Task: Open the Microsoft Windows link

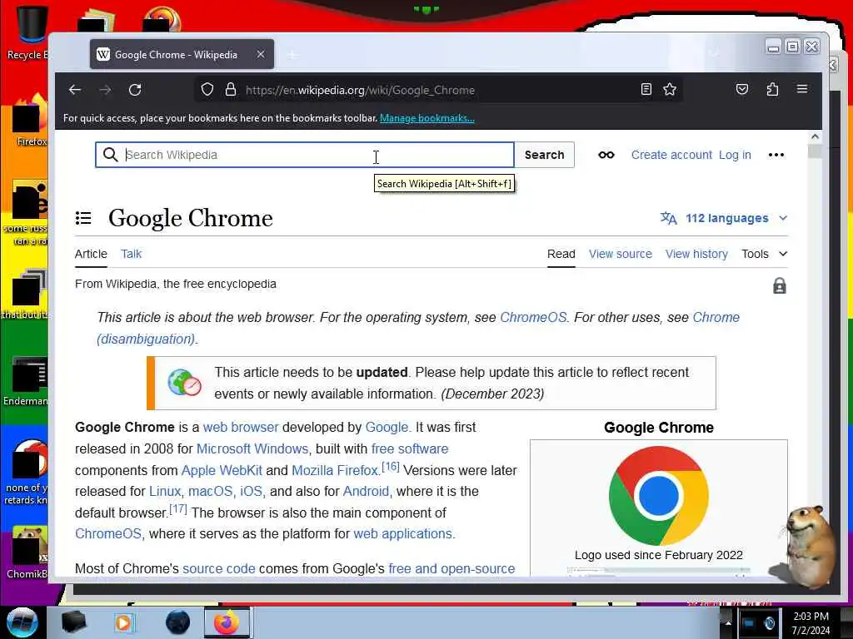Action: 252,448
